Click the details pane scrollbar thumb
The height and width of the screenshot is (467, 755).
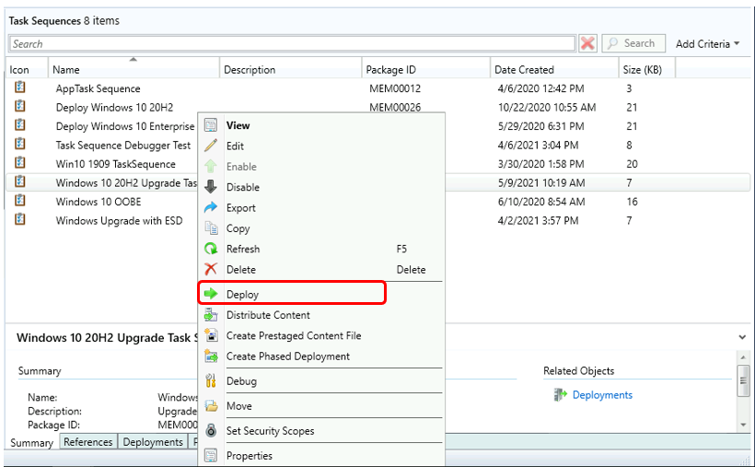743,380
